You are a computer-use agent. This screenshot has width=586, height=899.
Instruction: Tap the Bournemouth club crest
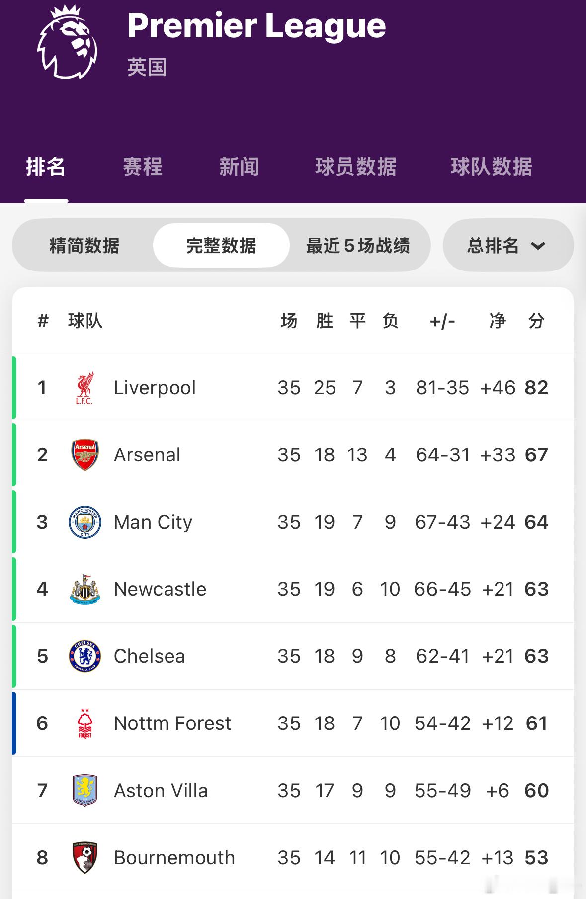click(85, 858)
